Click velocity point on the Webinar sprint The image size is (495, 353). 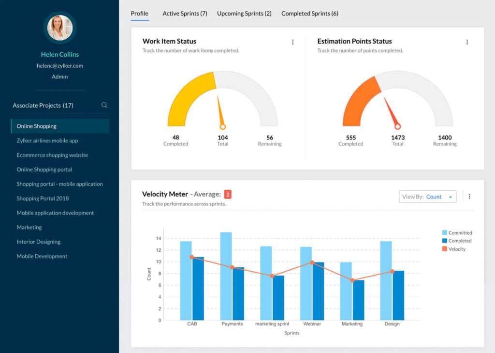point(312,262)
